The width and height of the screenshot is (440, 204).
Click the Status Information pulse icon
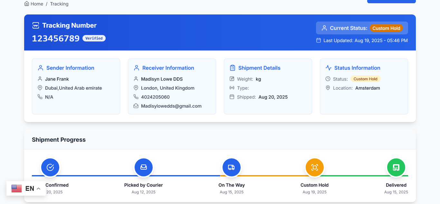pyautogui.click(x=328, y=68)
